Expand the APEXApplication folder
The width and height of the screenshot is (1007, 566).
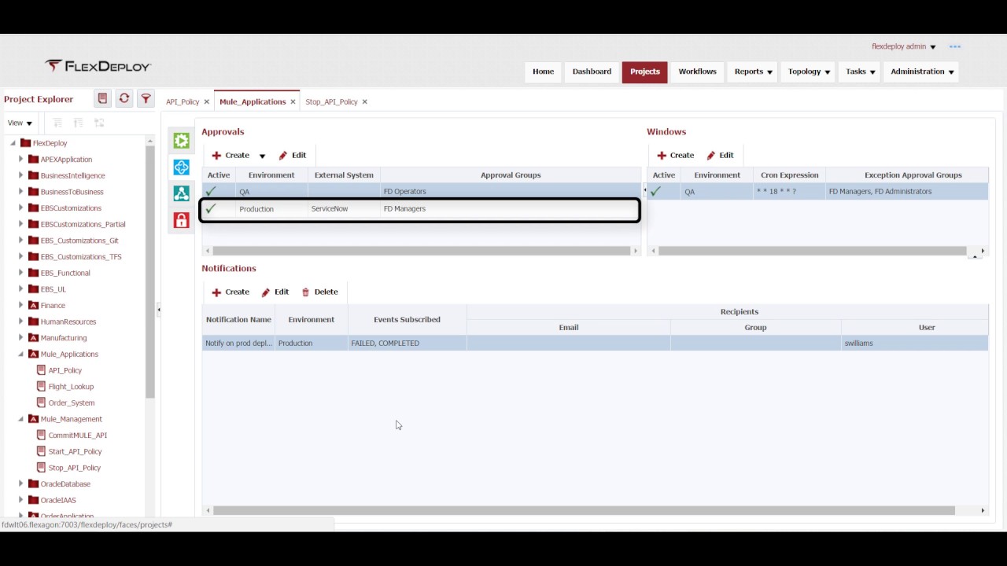(20, 159)
